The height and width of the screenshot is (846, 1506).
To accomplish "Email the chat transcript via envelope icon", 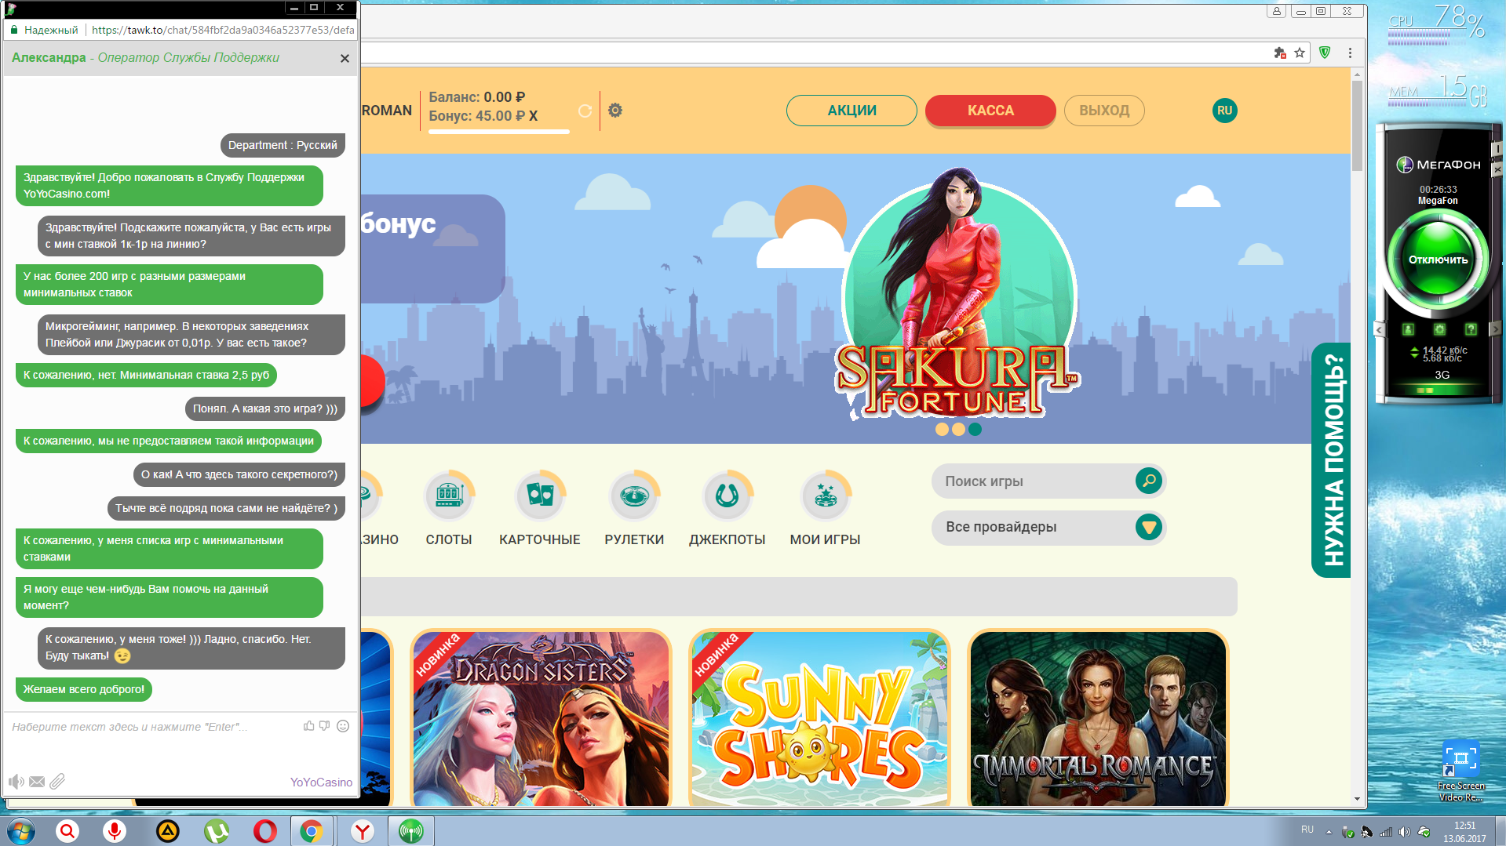I will pos(37,782).
